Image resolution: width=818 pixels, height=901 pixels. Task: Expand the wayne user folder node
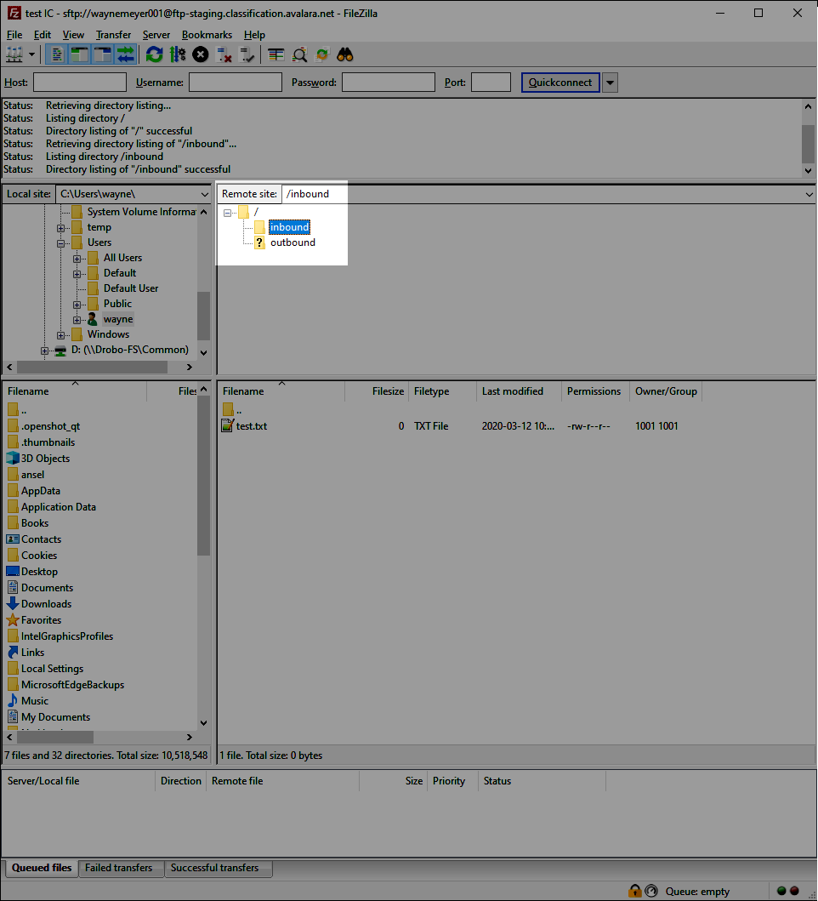pyautogui.click(x=77, y=320)
